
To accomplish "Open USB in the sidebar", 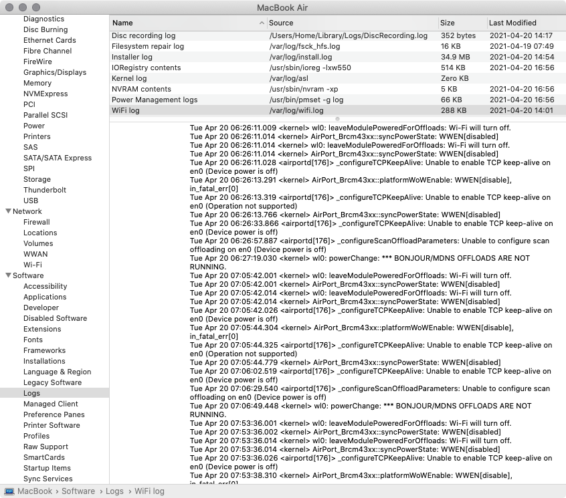I will tap(31, 201).
